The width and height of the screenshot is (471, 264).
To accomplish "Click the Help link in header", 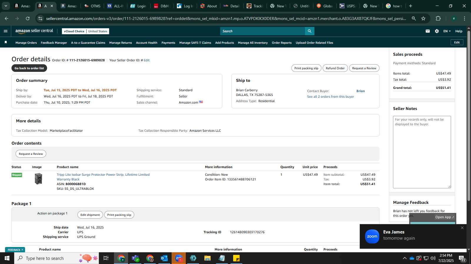I will pos(459,31).
